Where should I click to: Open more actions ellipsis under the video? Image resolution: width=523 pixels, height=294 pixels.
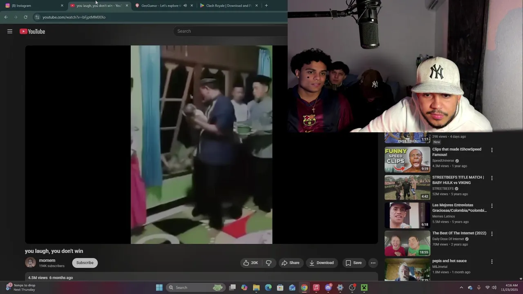point(373,263)
